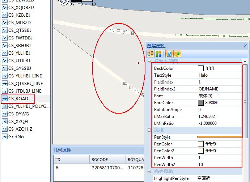Click the point layer icon for CS_KZBJBJ
Screen dimensions: 250x182
click(x=5, y=15)
